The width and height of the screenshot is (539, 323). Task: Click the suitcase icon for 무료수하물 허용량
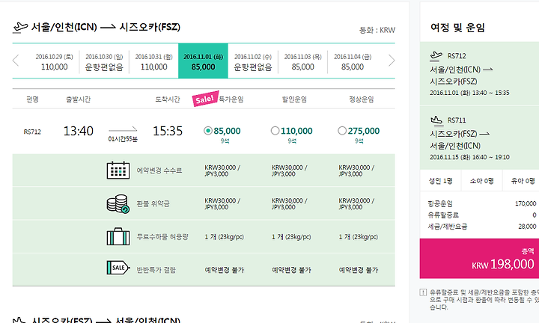(118, 236)
